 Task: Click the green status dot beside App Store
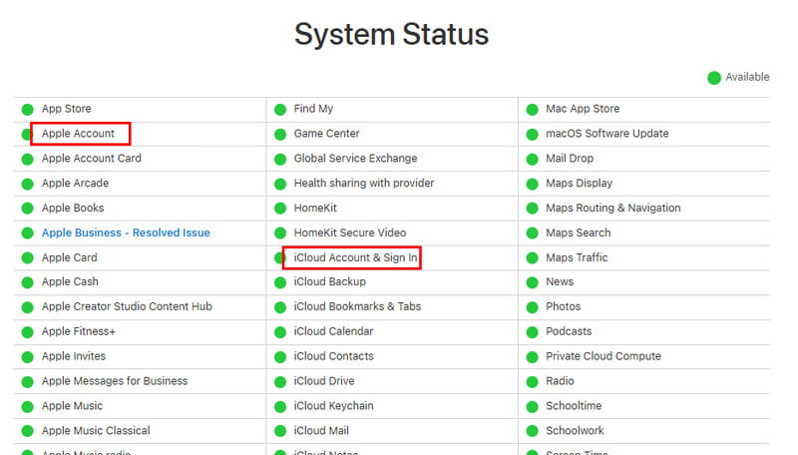coord(28,110)
